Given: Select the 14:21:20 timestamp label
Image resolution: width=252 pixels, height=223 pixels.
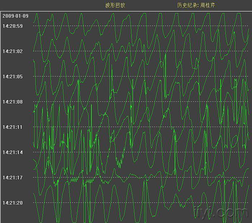Looking at the screenshot, I should (13, 203).
